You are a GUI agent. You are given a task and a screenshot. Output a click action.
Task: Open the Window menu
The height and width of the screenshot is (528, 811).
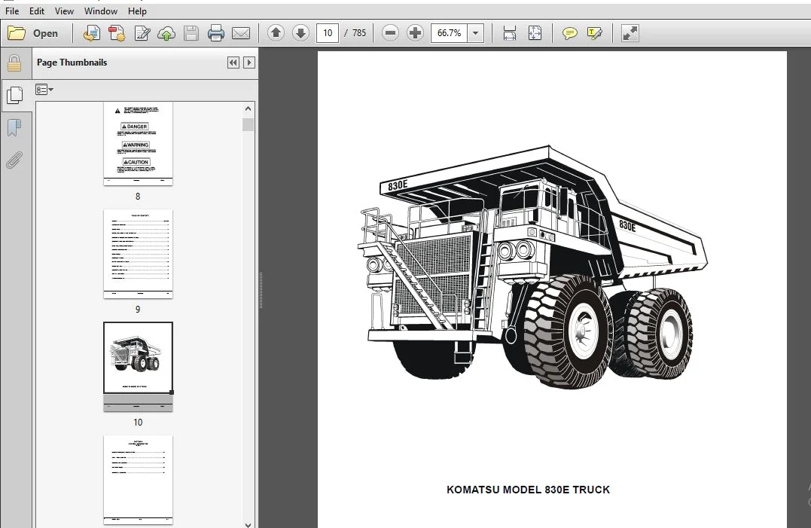tap(100, 11)
